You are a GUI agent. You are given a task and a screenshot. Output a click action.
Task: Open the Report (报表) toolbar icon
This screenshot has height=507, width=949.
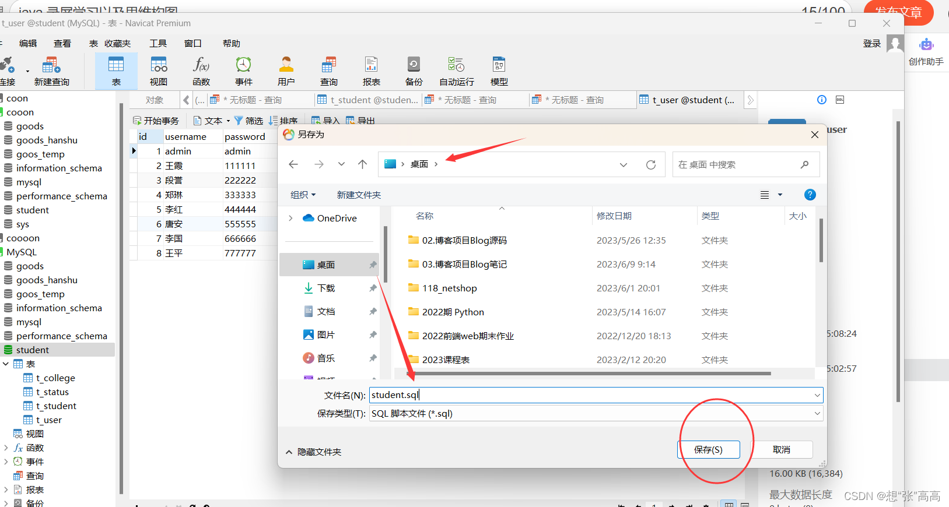click(372, 72)
